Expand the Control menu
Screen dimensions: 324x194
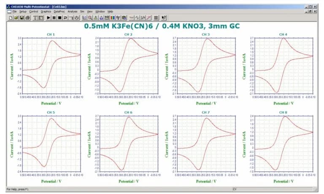pos(33,11)
